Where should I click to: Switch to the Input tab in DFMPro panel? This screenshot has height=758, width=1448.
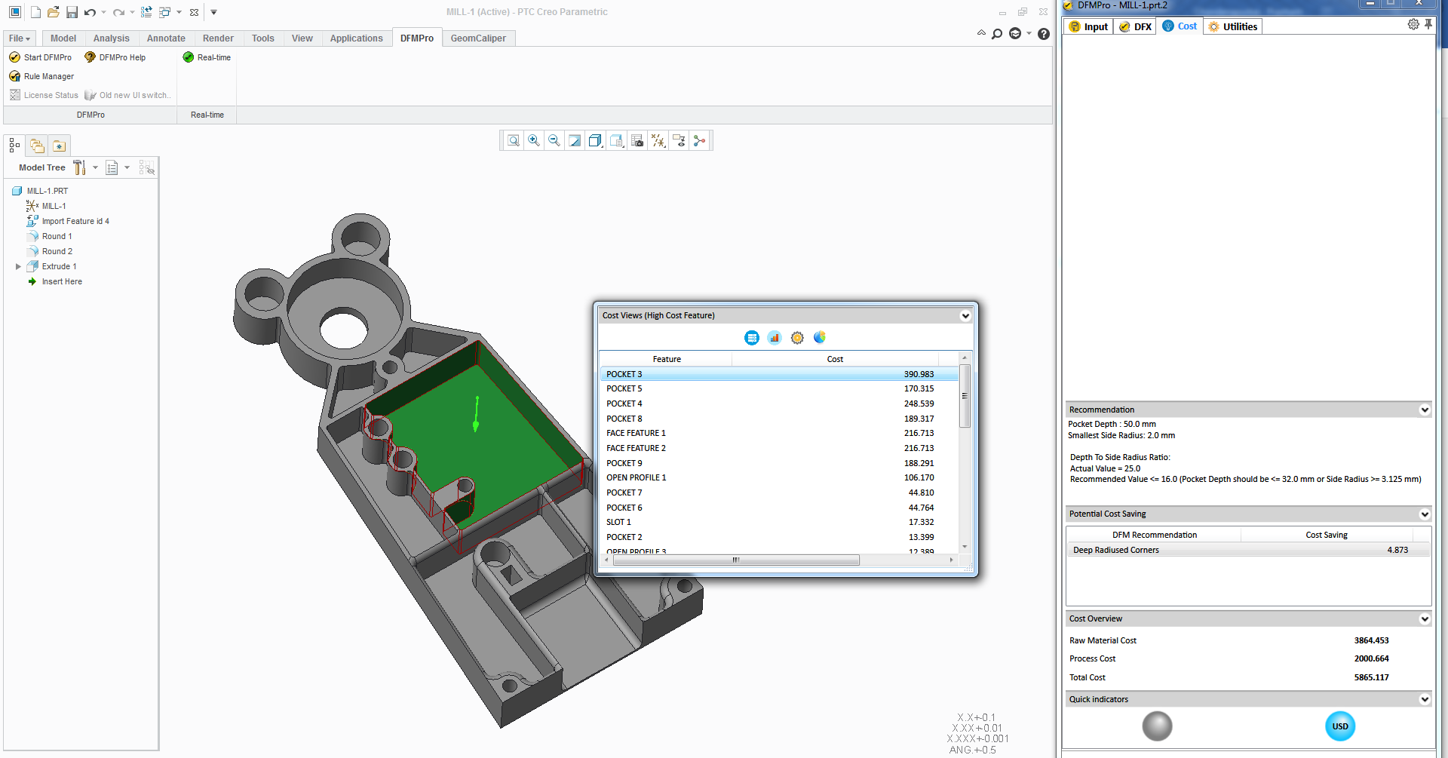1088,26
